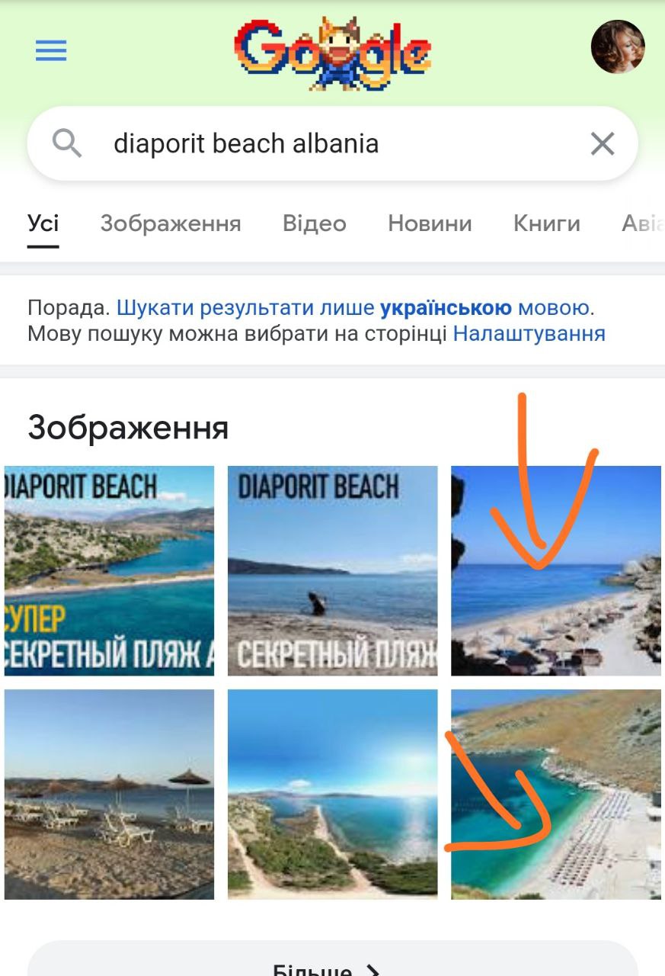
Task: Tap the Google doodle logo
Action: pos(333,52)
